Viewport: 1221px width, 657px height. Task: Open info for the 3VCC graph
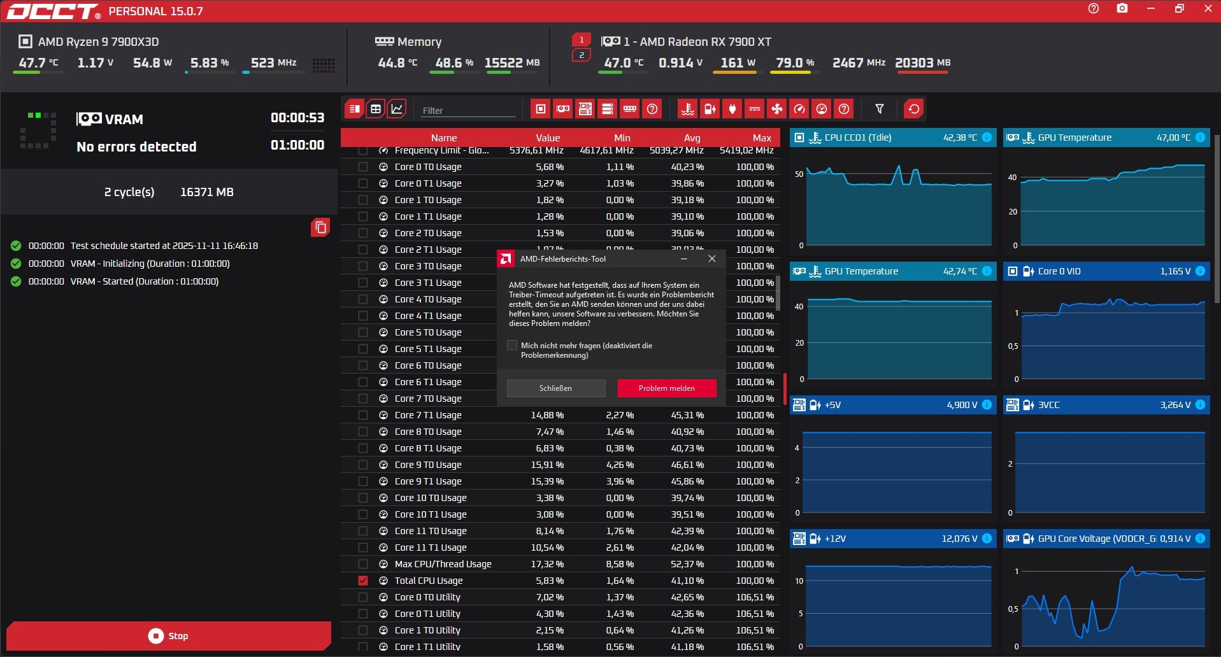point(1200,405)
